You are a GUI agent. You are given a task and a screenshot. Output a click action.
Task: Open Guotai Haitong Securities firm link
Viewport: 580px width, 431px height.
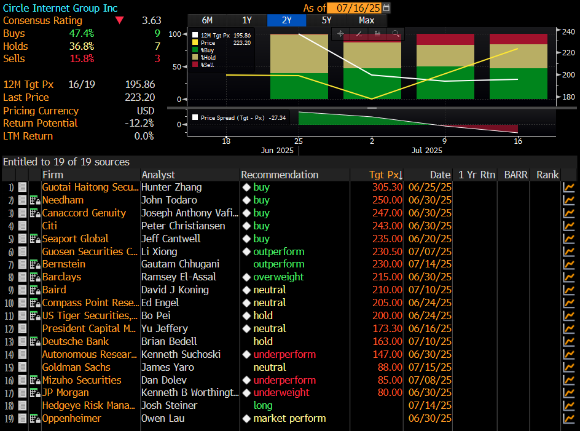90,188
